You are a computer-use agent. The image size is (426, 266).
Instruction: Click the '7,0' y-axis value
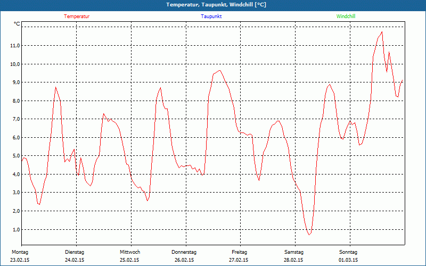pos(16,119)
